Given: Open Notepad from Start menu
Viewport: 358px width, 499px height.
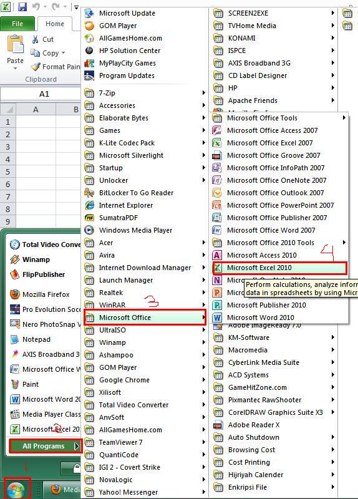Looking at the screenshot, I should tap(30, 339).
